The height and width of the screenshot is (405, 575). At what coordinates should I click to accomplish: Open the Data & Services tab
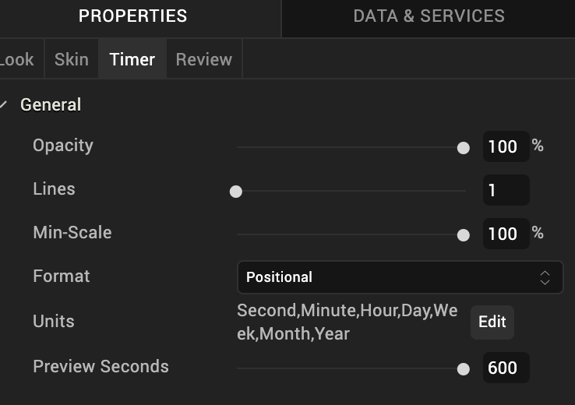click(x=429, y=16)
